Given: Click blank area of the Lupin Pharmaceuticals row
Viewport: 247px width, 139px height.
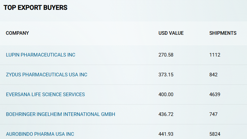Looking at the screenshot, I should click(117, 55).
